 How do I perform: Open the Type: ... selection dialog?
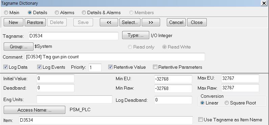tap(136, 35)
